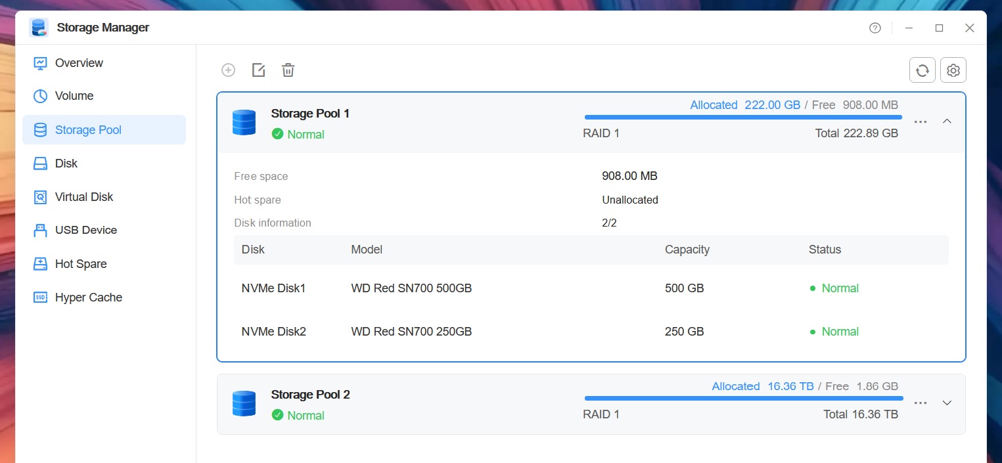Viewport: 1002px width, 463px height.
Task: Click the refresh button in the toolbar
Action: [x=922, y=70]
